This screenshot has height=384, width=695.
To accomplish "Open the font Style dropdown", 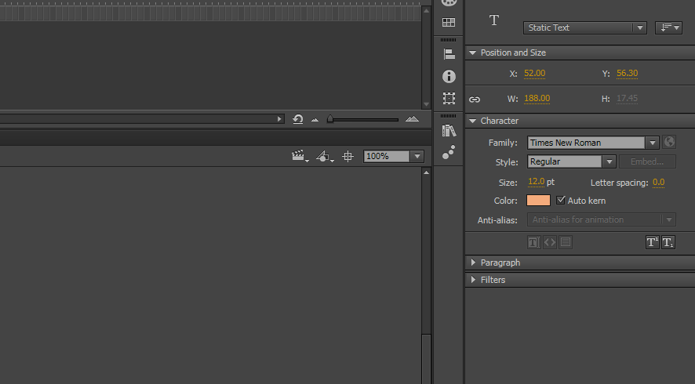I will (x=609, y=161).
